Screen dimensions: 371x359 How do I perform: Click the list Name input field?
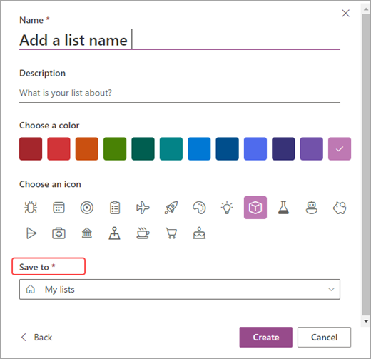pyautogui.click(x=180, y=40)
